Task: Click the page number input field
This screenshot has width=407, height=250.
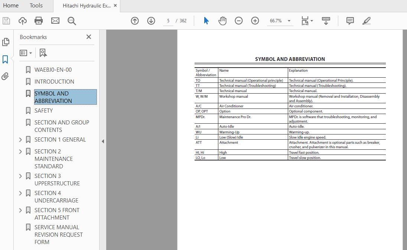Action: [168, 21]
